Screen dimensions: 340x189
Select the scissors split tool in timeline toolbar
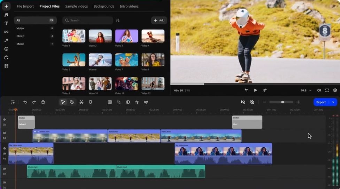point(81,102)
